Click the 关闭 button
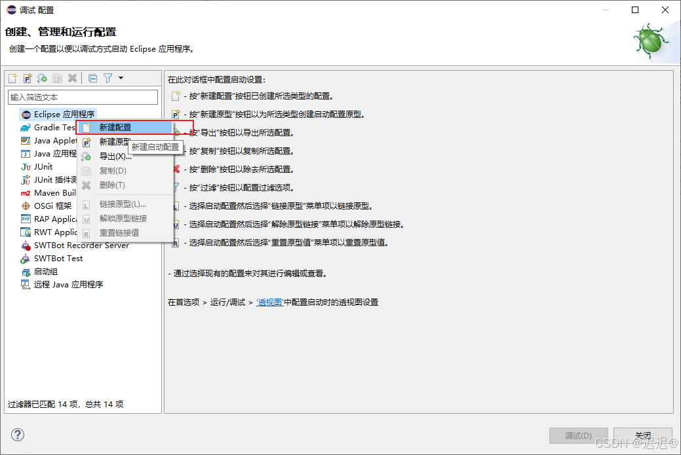Viewport: 681px width, 455px height. click(x=643, y=435)
